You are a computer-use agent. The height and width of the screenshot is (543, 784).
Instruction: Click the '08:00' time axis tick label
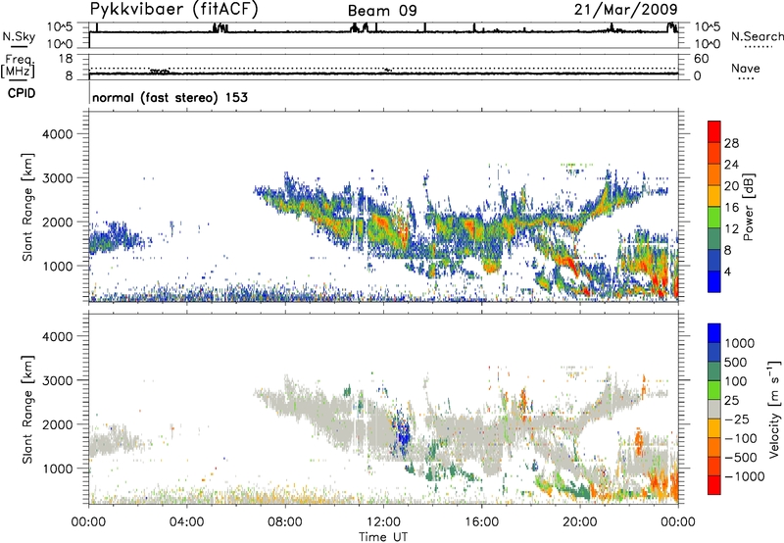285,522
